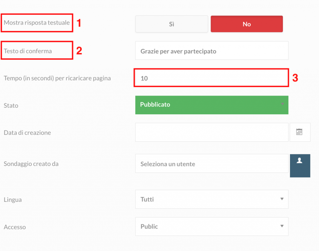The image size is (319, 251).
Task: Open the calendar date picker icon
Action: [x=300, y=132]
